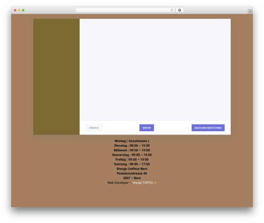The height and width of the screenshot is (223, 264).
Task: Close the browser window with red button
Action: (15, 10)
